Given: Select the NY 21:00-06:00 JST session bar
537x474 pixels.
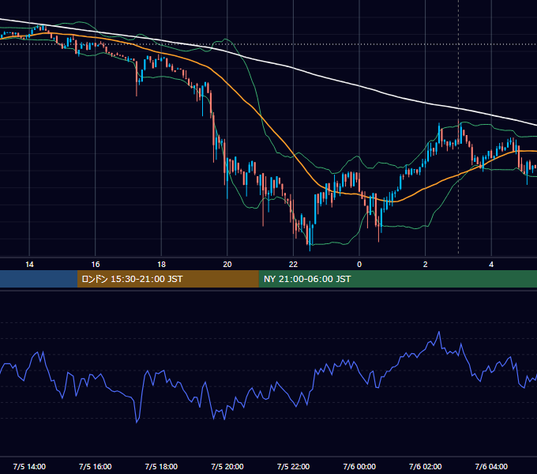Looking at the screenshot, I should pos(397,279).
